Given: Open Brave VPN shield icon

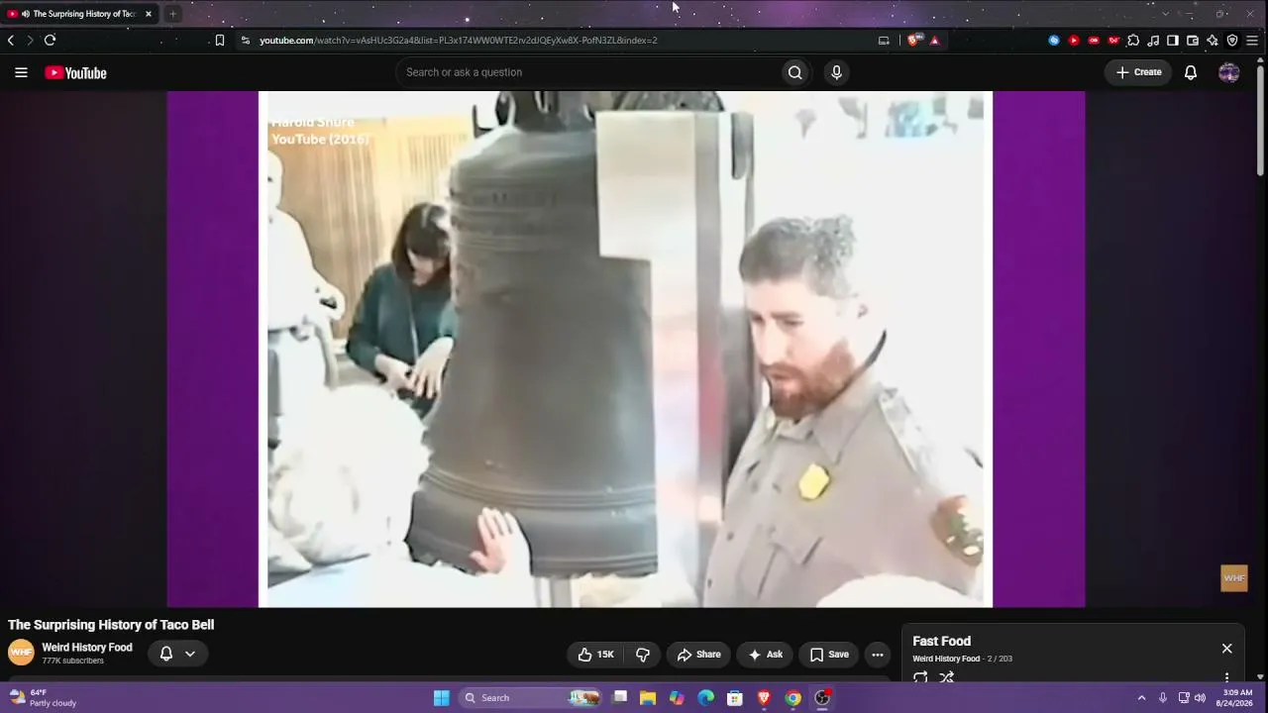Looking at the screenshot, I should pyautogui.click(x=1232, y=41).
